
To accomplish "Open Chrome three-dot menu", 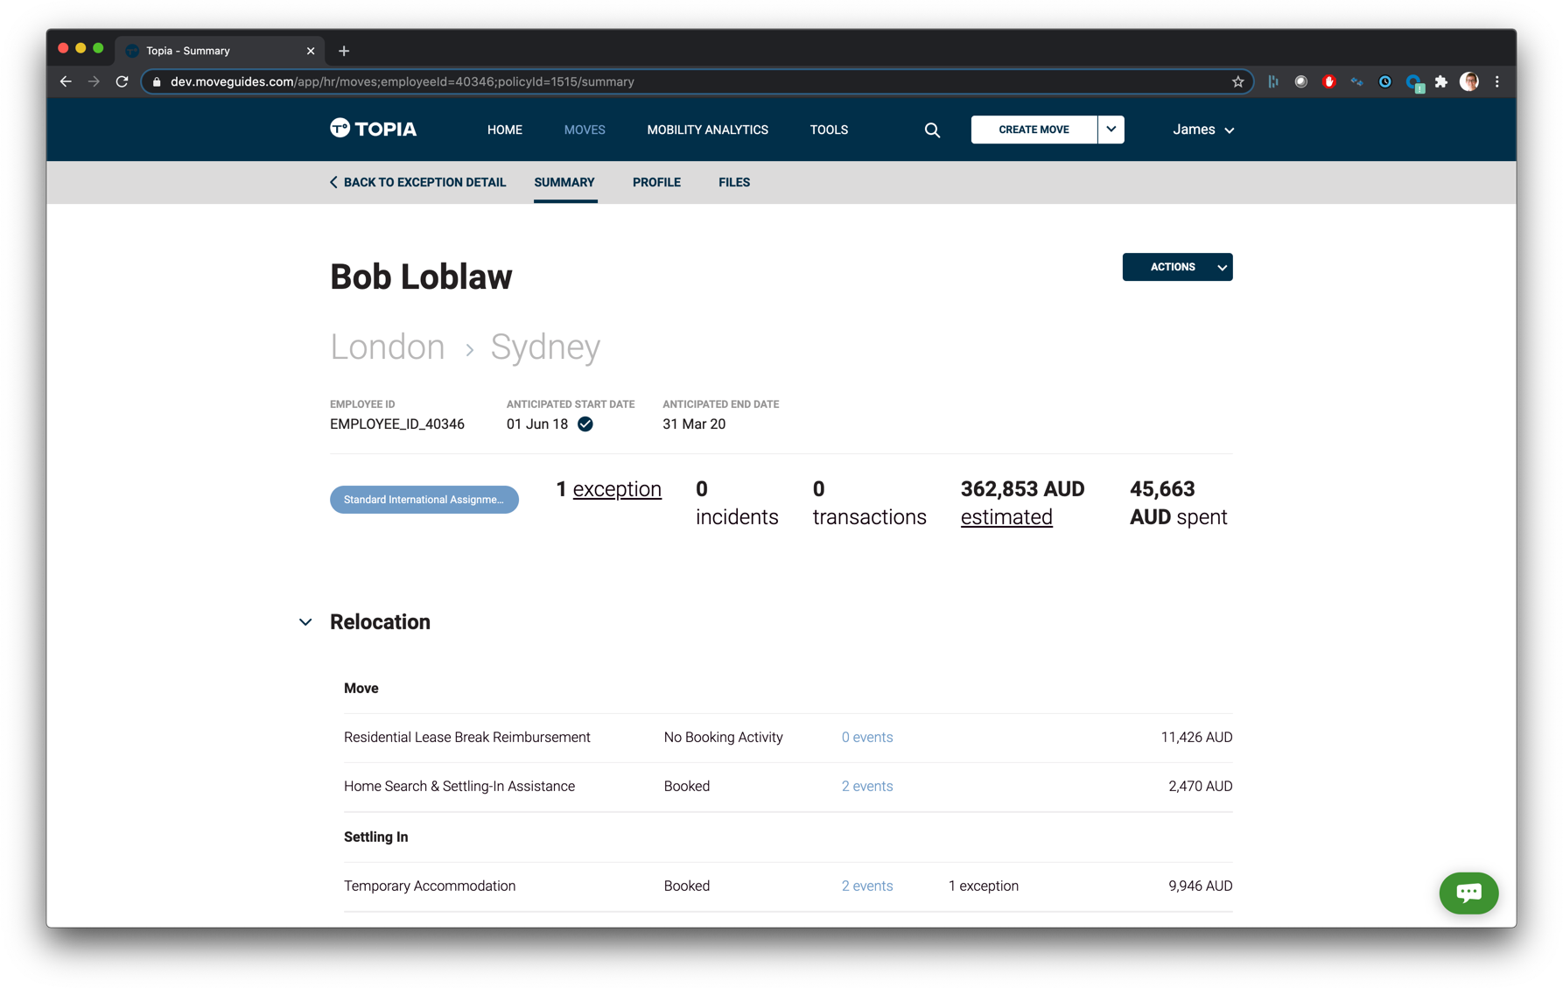I will 1497,81.
